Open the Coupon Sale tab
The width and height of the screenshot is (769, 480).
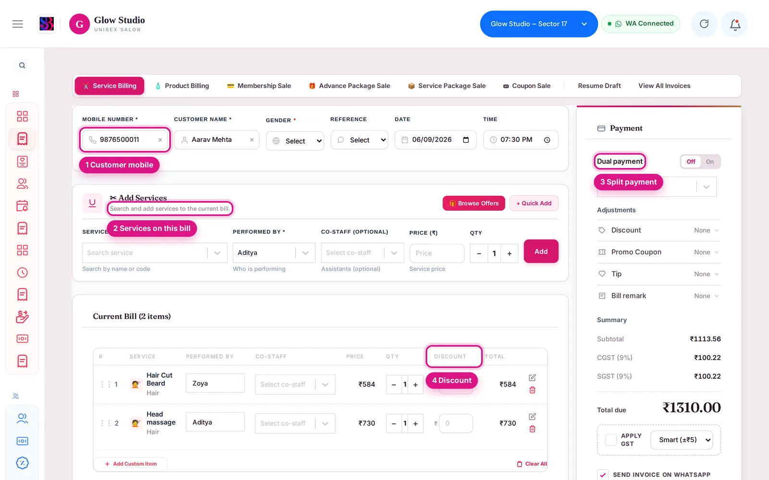527,86
